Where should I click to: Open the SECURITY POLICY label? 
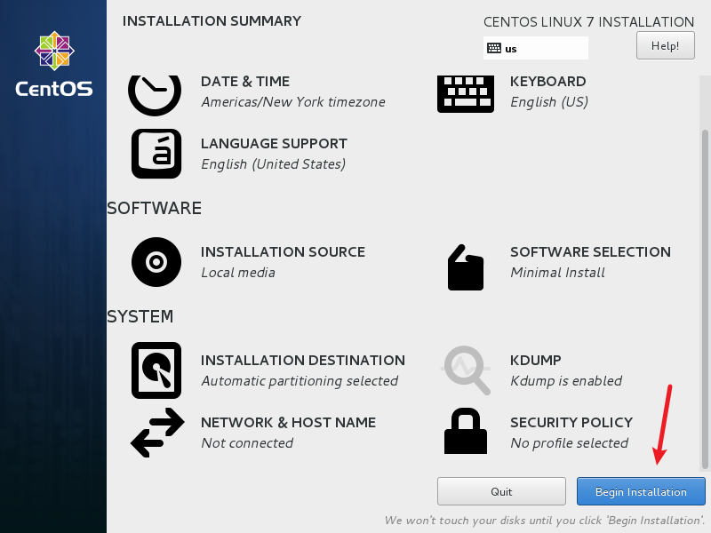[571, 423]
